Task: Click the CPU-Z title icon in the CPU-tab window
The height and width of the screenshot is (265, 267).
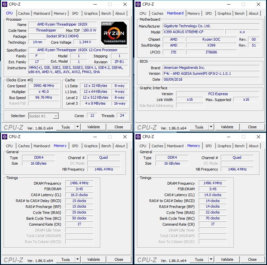Action: pyautogui.click(x=4, y=4)
